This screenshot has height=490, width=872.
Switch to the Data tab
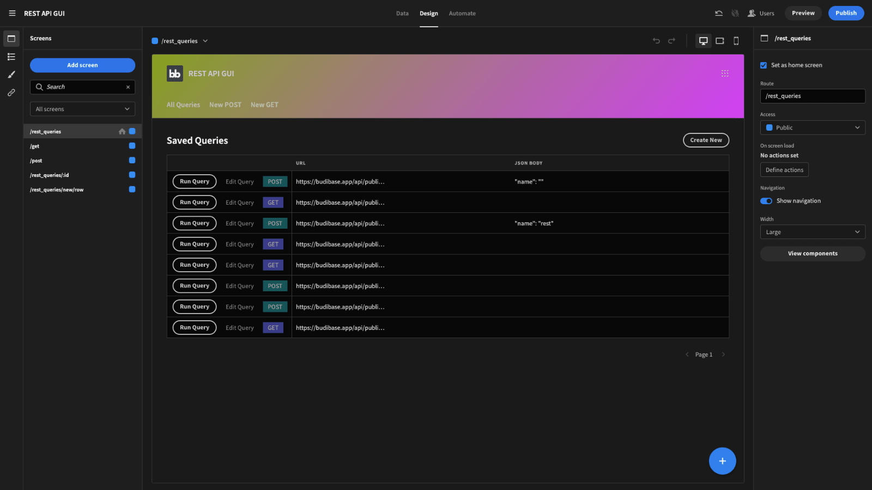402,14
